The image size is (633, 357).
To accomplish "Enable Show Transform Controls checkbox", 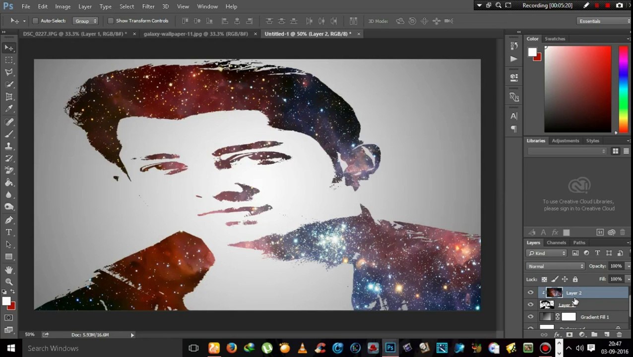I will click(x=111, y=21).
